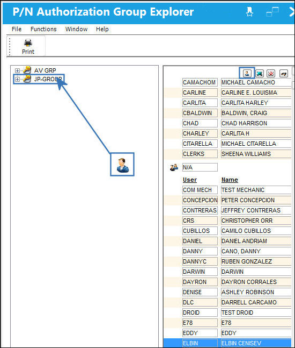
Task: Select the DAYRON user cell
Action: 200,282
